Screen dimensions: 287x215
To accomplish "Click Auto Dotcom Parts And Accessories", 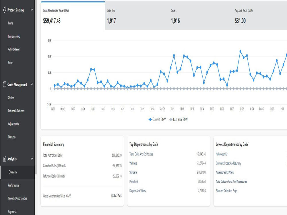I will pyautogui.click(x=231, y=181).
